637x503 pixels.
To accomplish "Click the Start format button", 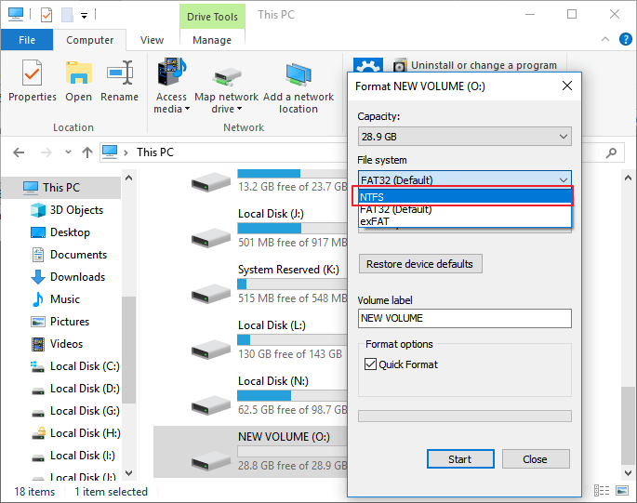I will [x=459, y=459].
